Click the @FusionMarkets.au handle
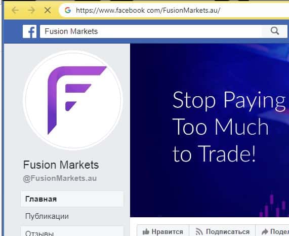Image resolution: width=289 pixels, height=236 pixels. tap(60, 178)
